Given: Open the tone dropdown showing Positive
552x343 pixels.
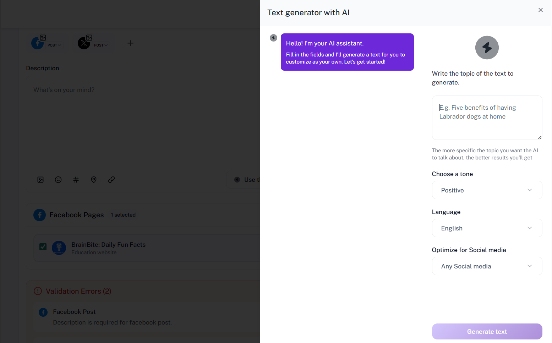Looking at the screenshot, I should click(487, 190).
